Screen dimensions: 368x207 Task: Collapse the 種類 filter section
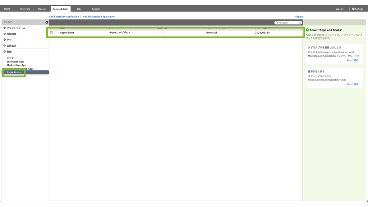5,52
